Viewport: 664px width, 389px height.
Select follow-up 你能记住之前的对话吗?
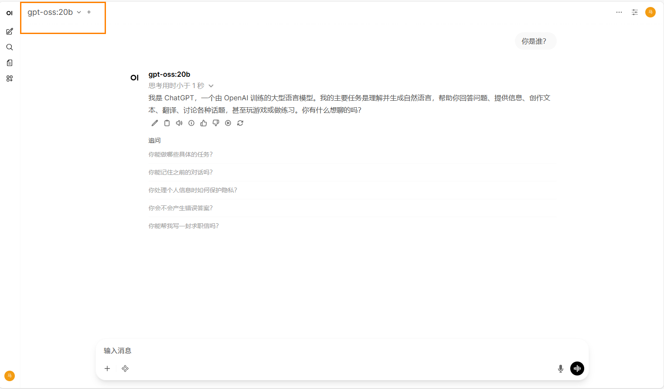(180, 172)
